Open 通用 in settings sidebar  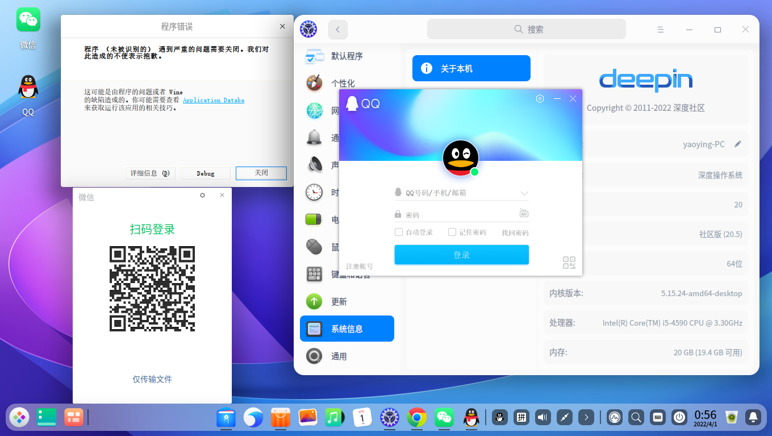(347, 356)
